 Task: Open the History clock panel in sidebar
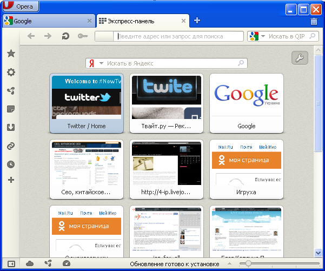10,164
